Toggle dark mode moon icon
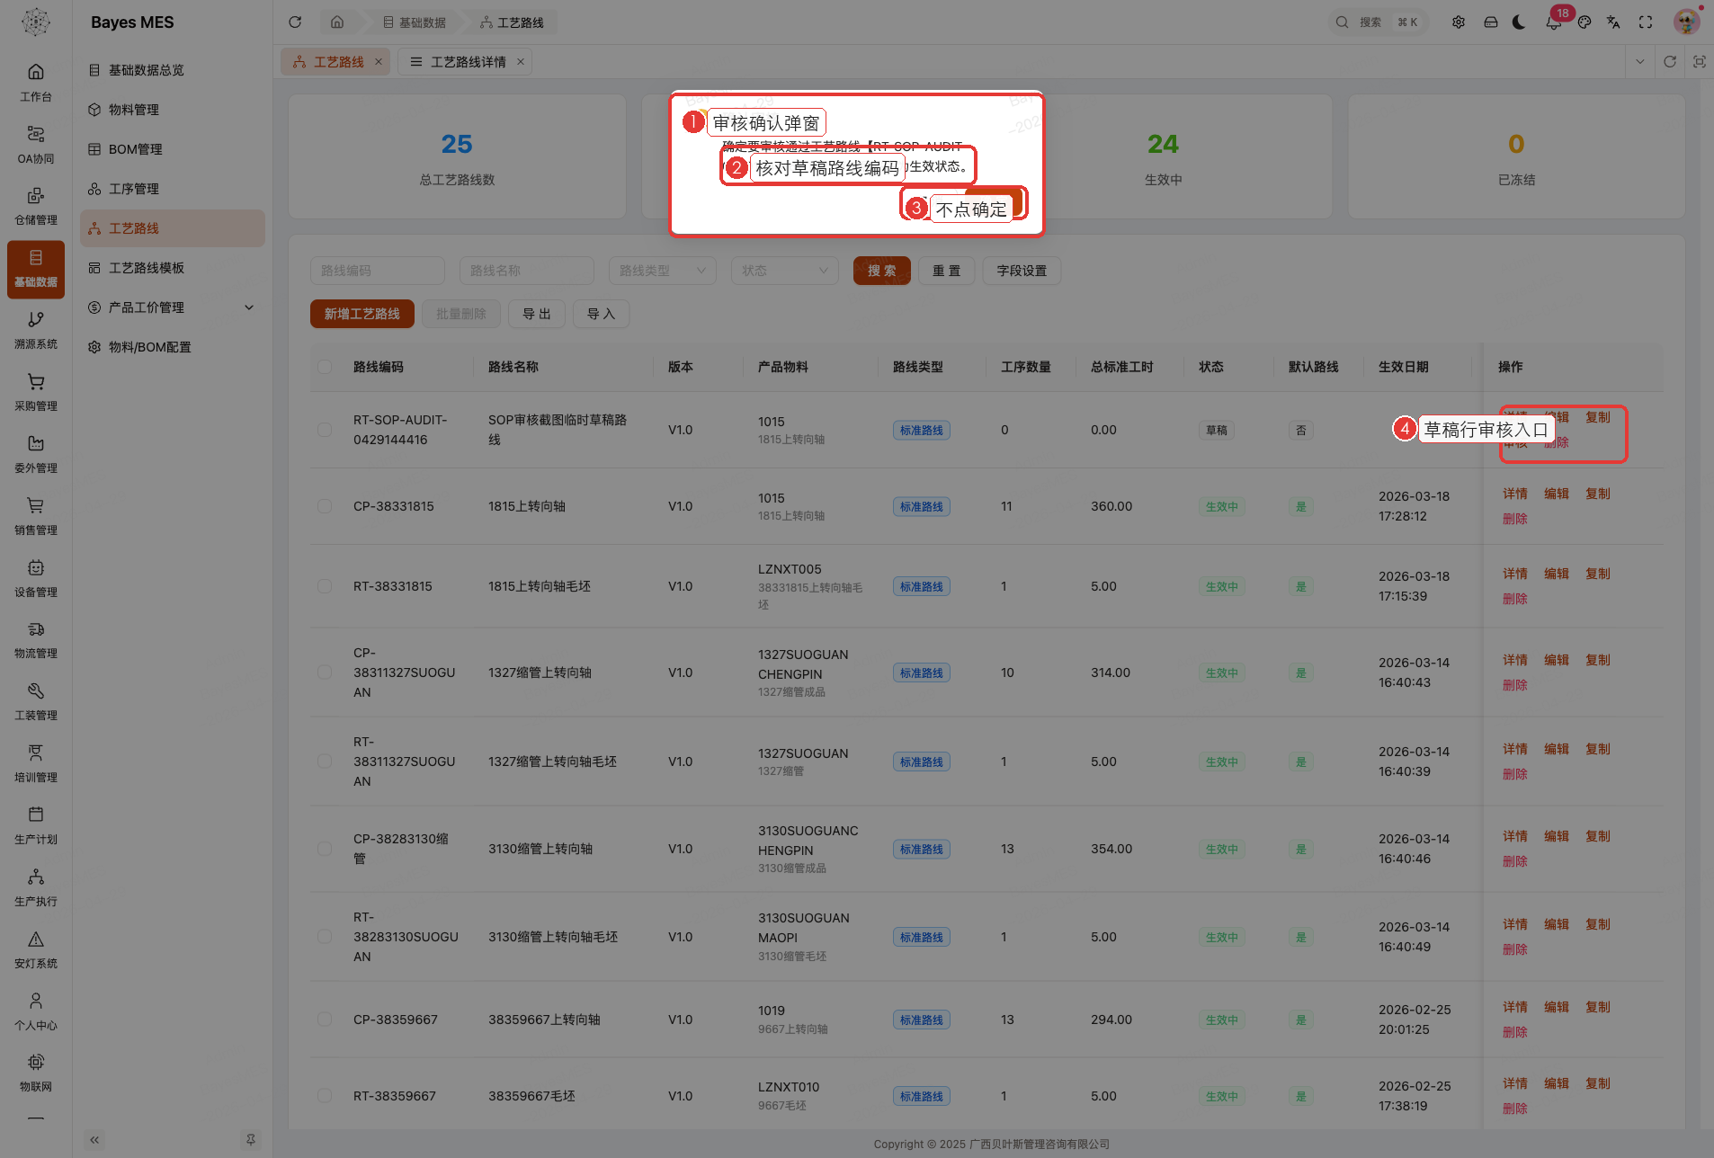 click(x=1520, y=22)
